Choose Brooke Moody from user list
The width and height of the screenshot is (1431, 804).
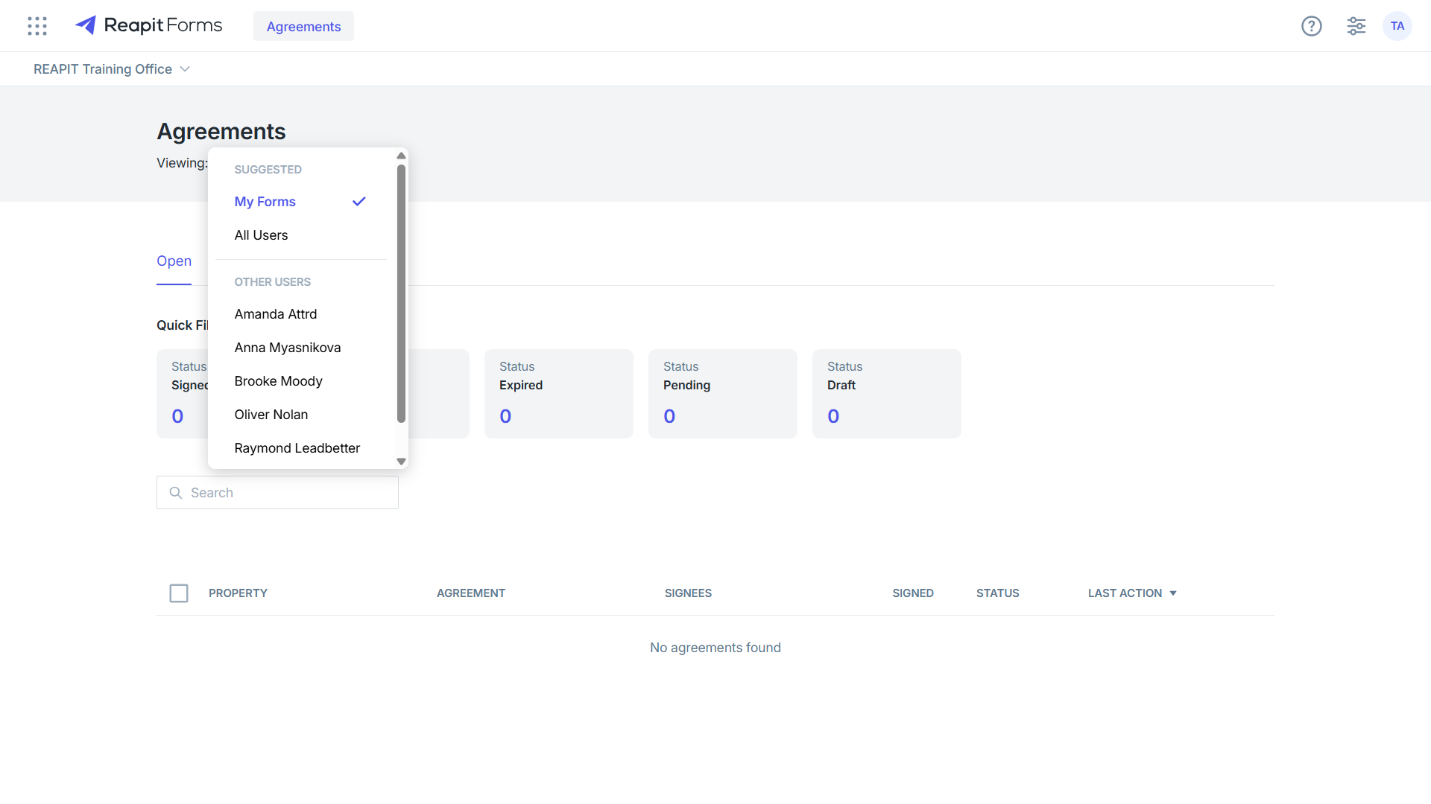click(x=301, y=381)
